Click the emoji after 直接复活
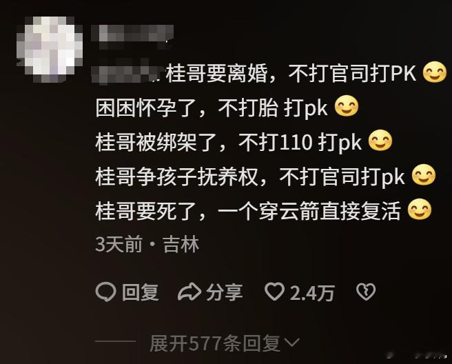This screenshot has width=452, height=364. [x=420, y=209]
